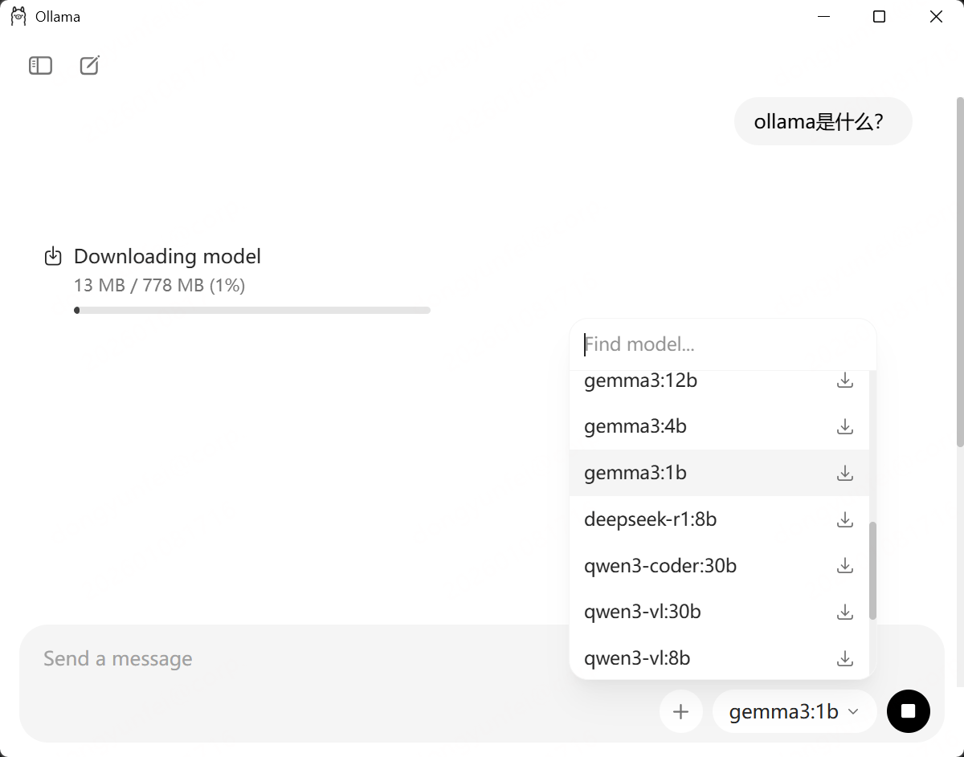964x757 pixels.
Task: Click the model download progress bar
Action: pos(251,310)
